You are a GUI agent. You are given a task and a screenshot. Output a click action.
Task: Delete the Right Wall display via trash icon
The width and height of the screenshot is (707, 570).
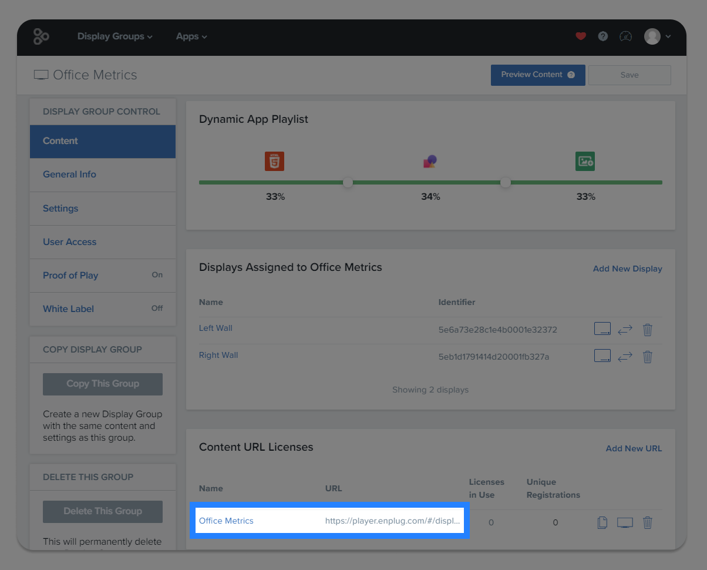(648, 357)
